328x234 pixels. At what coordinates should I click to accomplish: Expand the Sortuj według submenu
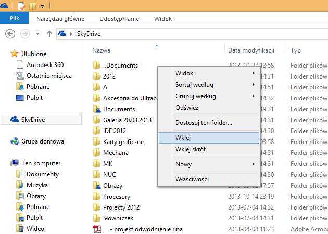click(x=209, y=85)
